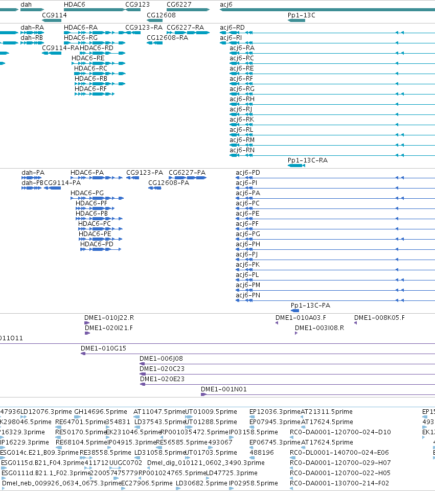Image resolution: width=435 pixels, height=491 pixels.
Task: Open BAC clone DME1-006J08
Action: coord(161,359)
